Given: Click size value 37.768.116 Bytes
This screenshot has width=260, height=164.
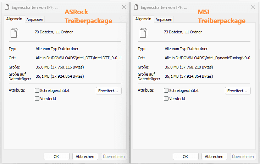Looking at the screenshot, I should point(60,67).
